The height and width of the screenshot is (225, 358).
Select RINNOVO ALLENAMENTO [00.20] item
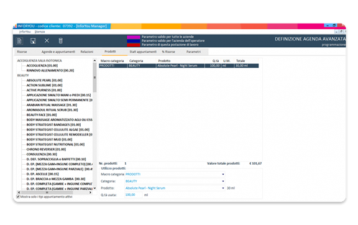pos(50,71)
